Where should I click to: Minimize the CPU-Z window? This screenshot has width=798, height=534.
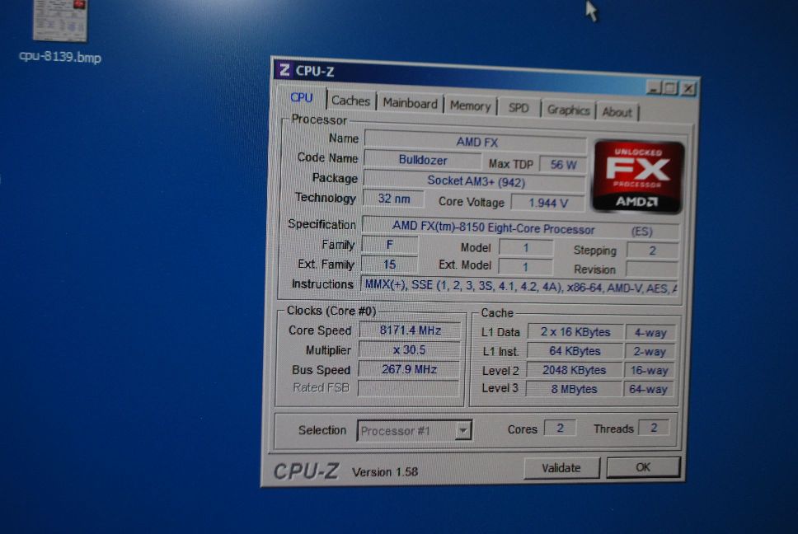pos(654,88)
